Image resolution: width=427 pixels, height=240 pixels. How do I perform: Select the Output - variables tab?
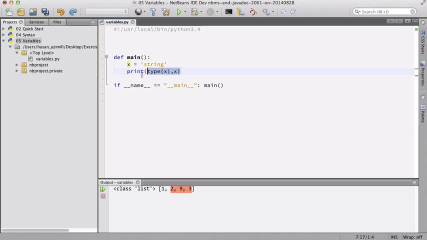pyautogui.click(x=116, y=182)
